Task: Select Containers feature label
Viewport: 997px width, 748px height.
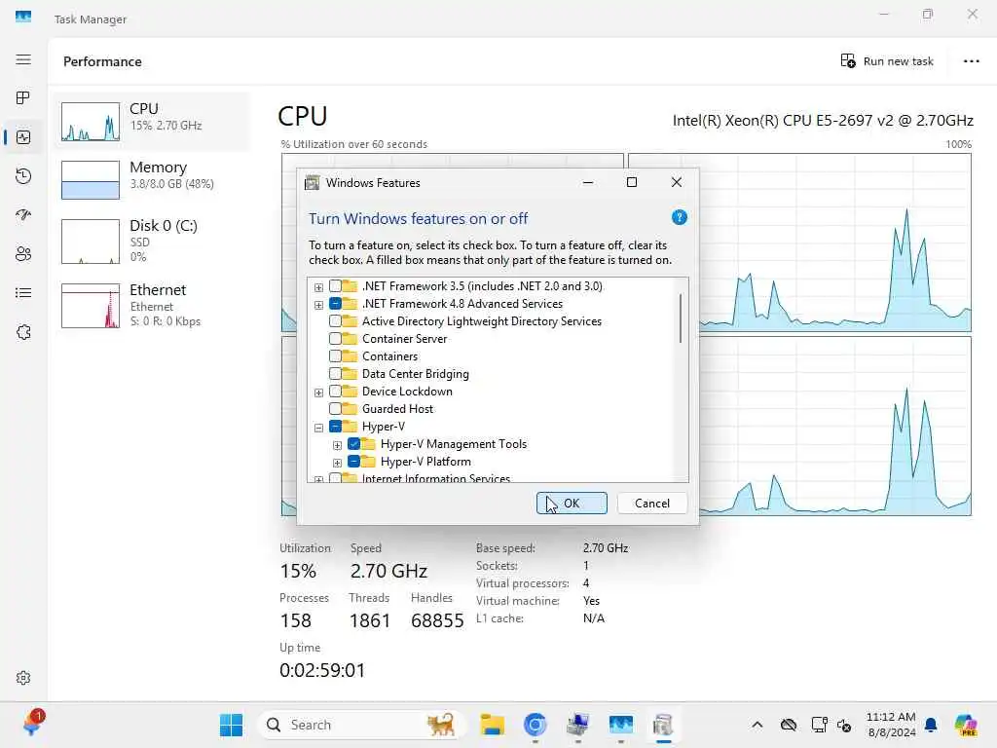Action: tap(389, 356)
